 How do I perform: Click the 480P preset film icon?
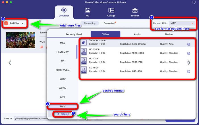(84, 70)
